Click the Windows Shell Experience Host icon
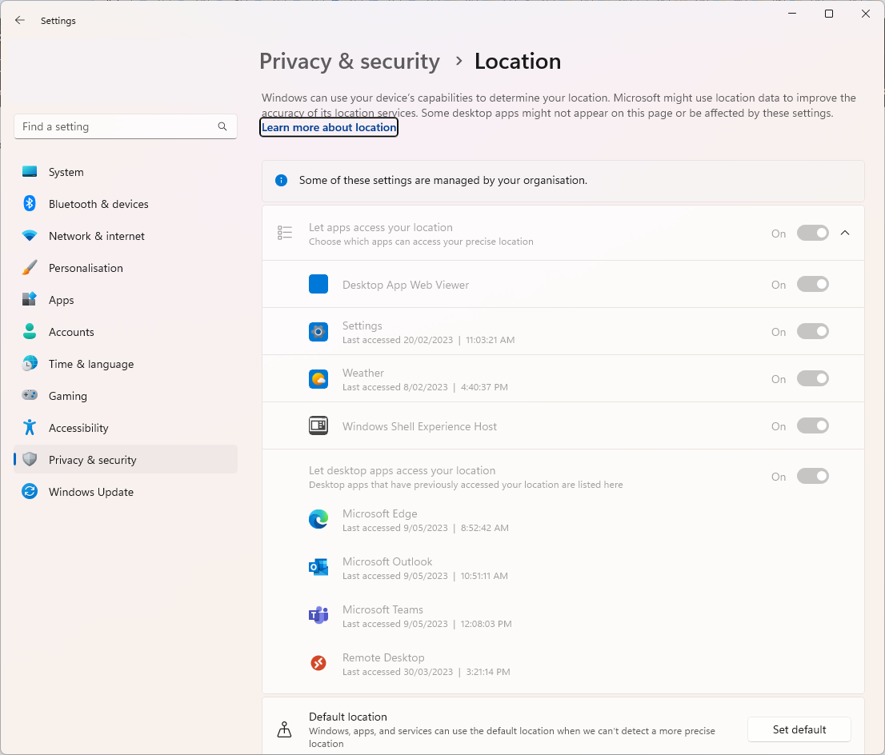 (318, 425)
